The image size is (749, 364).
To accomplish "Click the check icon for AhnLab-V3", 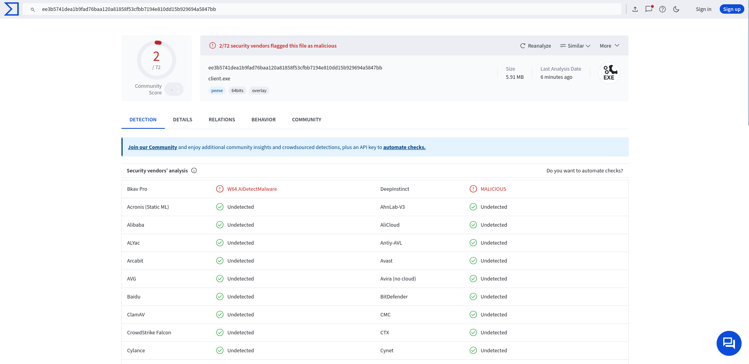I will (x=473, y=207).
